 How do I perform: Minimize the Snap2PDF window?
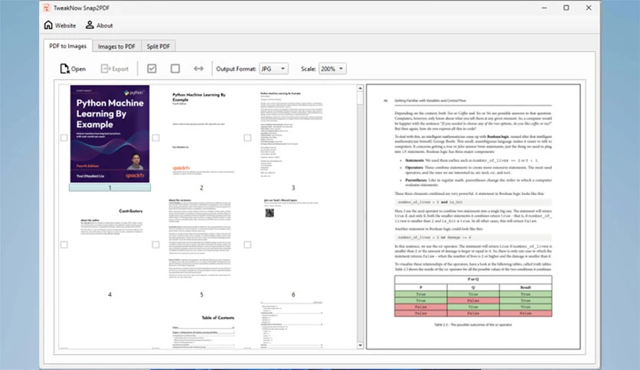[544, 8]
